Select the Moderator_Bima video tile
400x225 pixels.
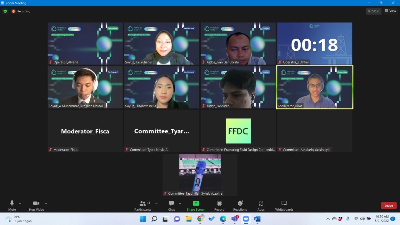pos(315,87)
